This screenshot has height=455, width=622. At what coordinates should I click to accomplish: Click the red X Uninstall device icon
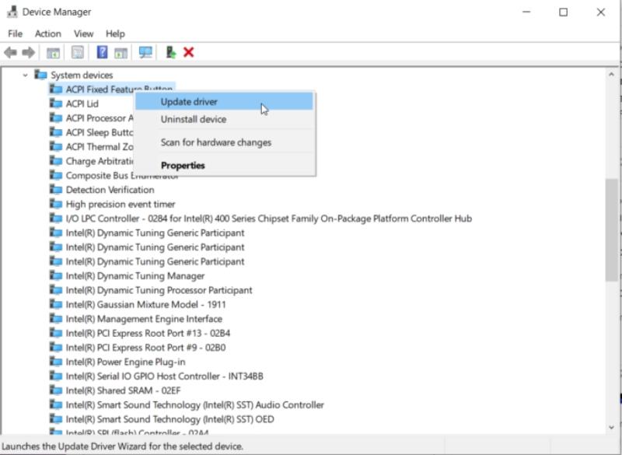coord(189,52)
